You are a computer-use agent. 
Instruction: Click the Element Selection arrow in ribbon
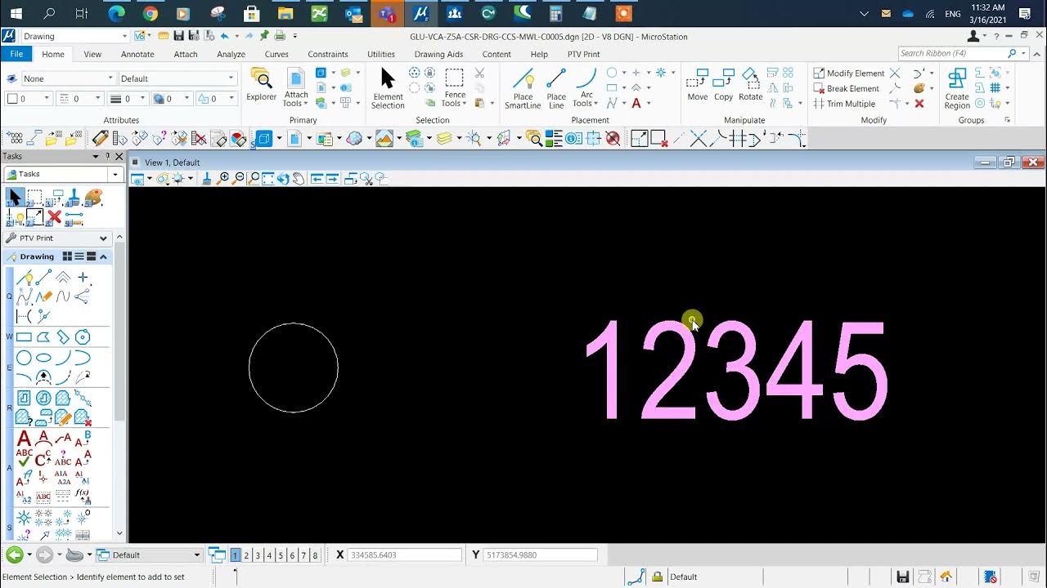[388, 87]
